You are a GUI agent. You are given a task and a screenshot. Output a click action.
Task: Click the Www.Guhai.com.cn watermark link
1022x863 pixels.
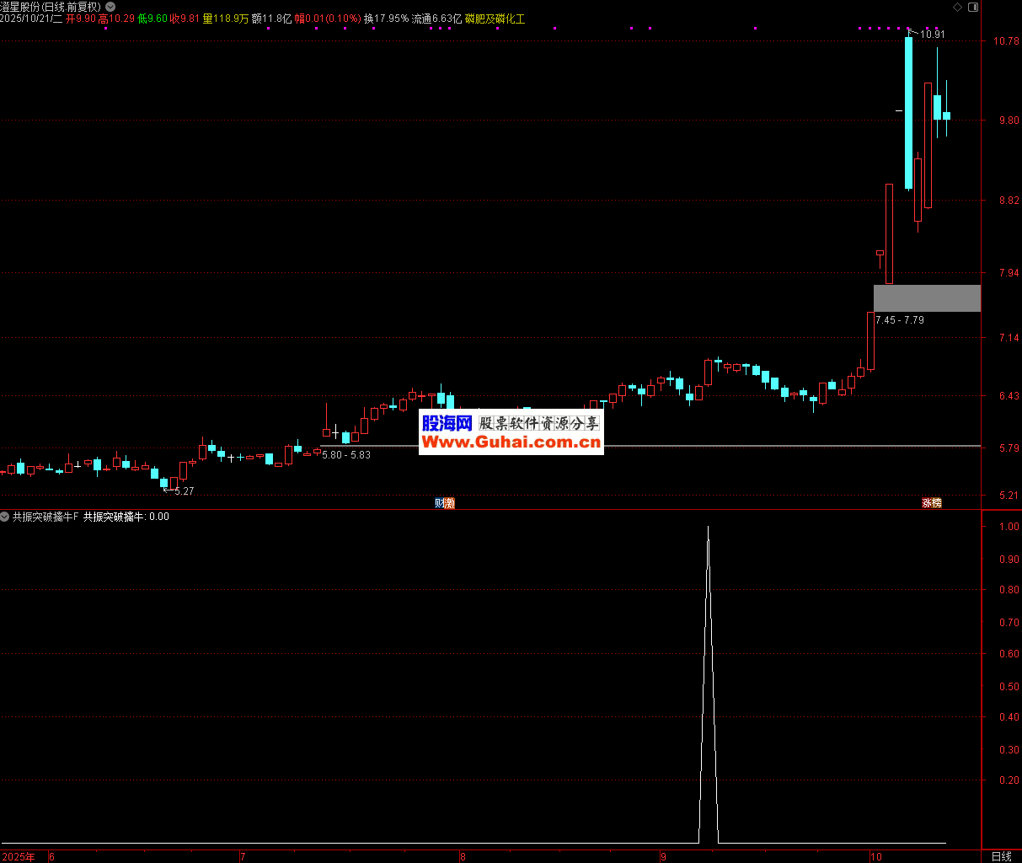511,442
